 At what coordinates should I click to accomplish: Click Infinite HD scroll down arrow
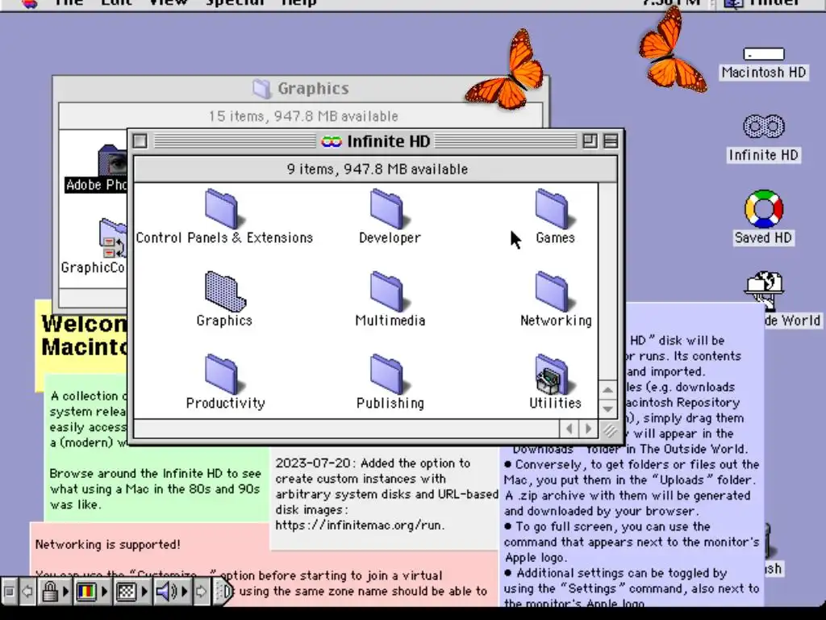(x=607, y=409)
